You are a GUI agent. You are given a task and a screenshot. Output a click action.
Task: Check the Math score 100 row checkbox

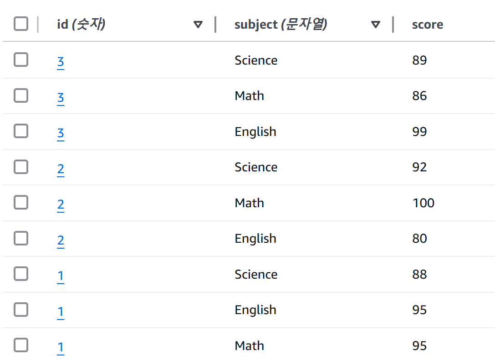point(21,202)
